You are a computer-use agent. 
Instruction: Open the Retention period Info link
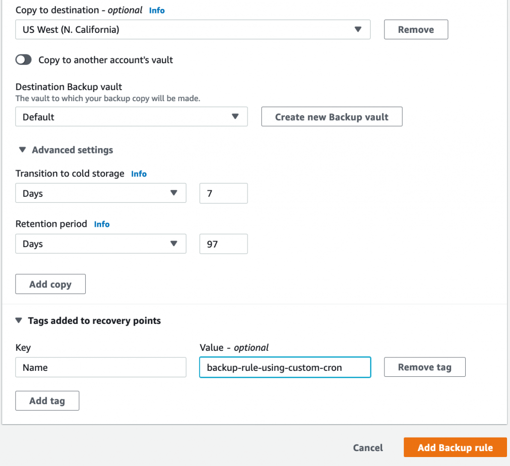pyautogui.click(x=102, y=224)
